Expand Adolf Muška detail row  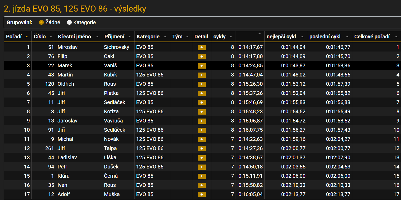tap(202, 194)
